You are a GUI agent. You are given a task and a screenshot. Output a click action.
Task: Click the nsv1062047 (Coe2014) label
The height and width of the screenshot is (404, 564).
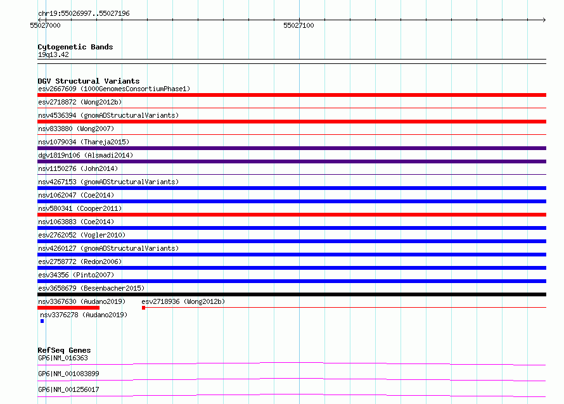tap(76, 195)
